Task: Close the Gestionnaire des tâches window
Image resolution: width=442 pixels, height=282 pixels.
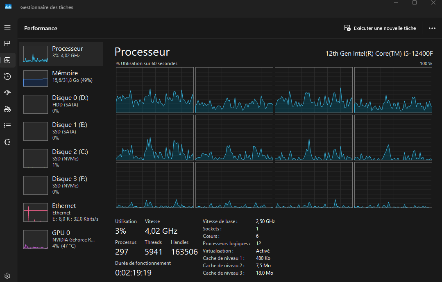Action: click(x=433, y=3)
